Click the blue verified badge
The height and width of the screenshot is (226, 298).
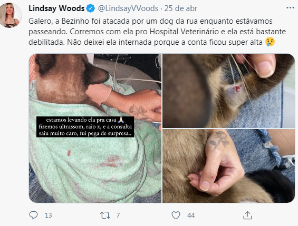click(91, 8)
